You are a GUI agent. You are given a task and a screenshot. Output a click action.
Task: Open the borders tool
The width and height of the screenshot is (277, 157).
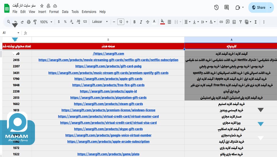pos(169,22)
